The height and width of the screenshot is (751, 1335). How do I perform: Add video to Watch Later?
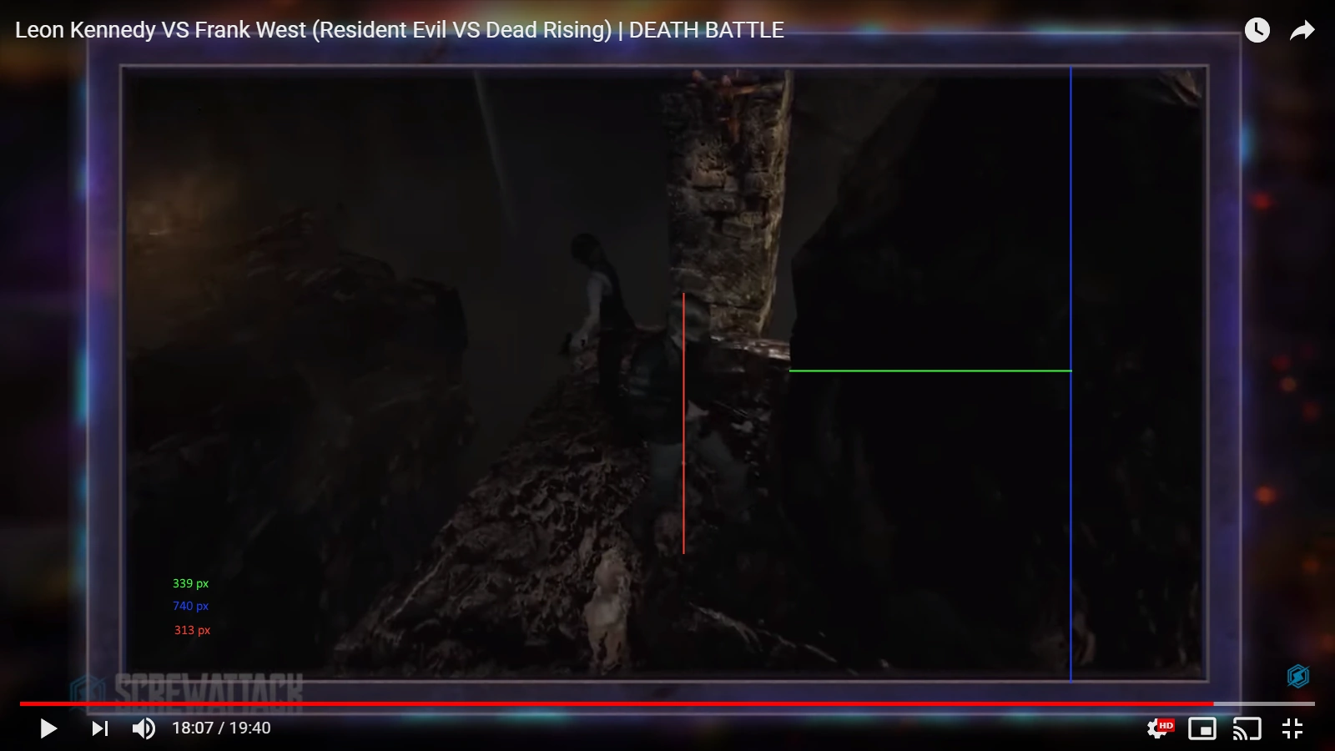(x=1257, y=31)
